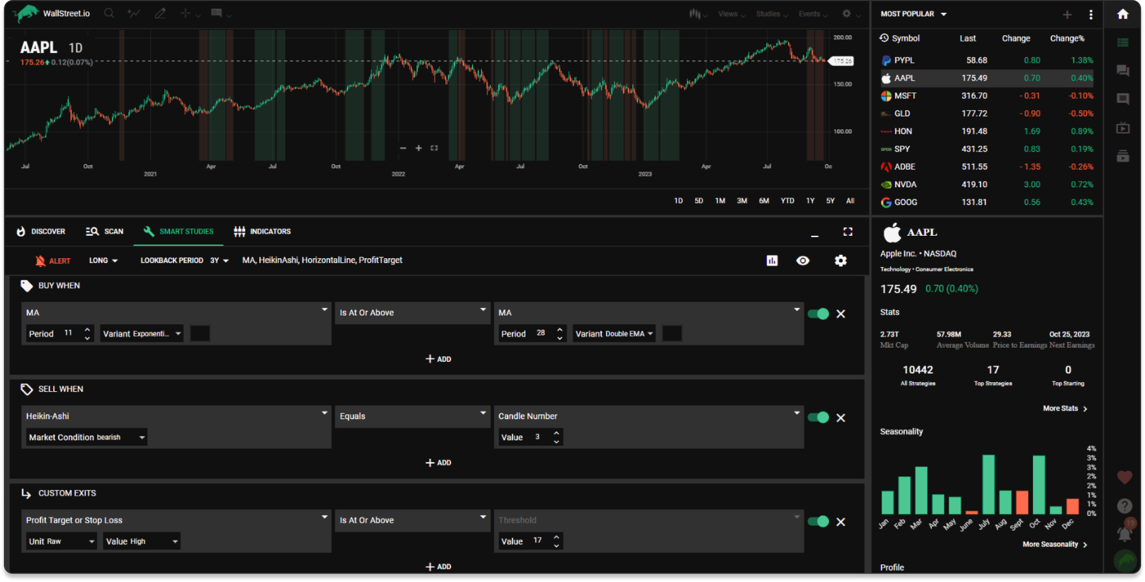Image resolution: width=1145 pixels, height=582 pixels.
Task: Add a new SELL WHEN condition
Action: (x=438, y=463)
